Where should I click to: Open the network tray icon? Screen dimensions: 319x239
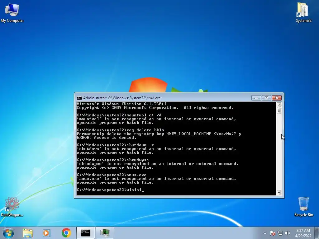click(280, 233)
